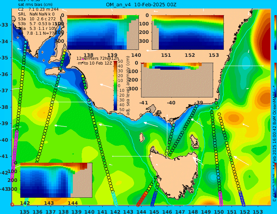Click latitude label '-33' on left axis
This screenshot has height=214, width=277.
point(4,25)
